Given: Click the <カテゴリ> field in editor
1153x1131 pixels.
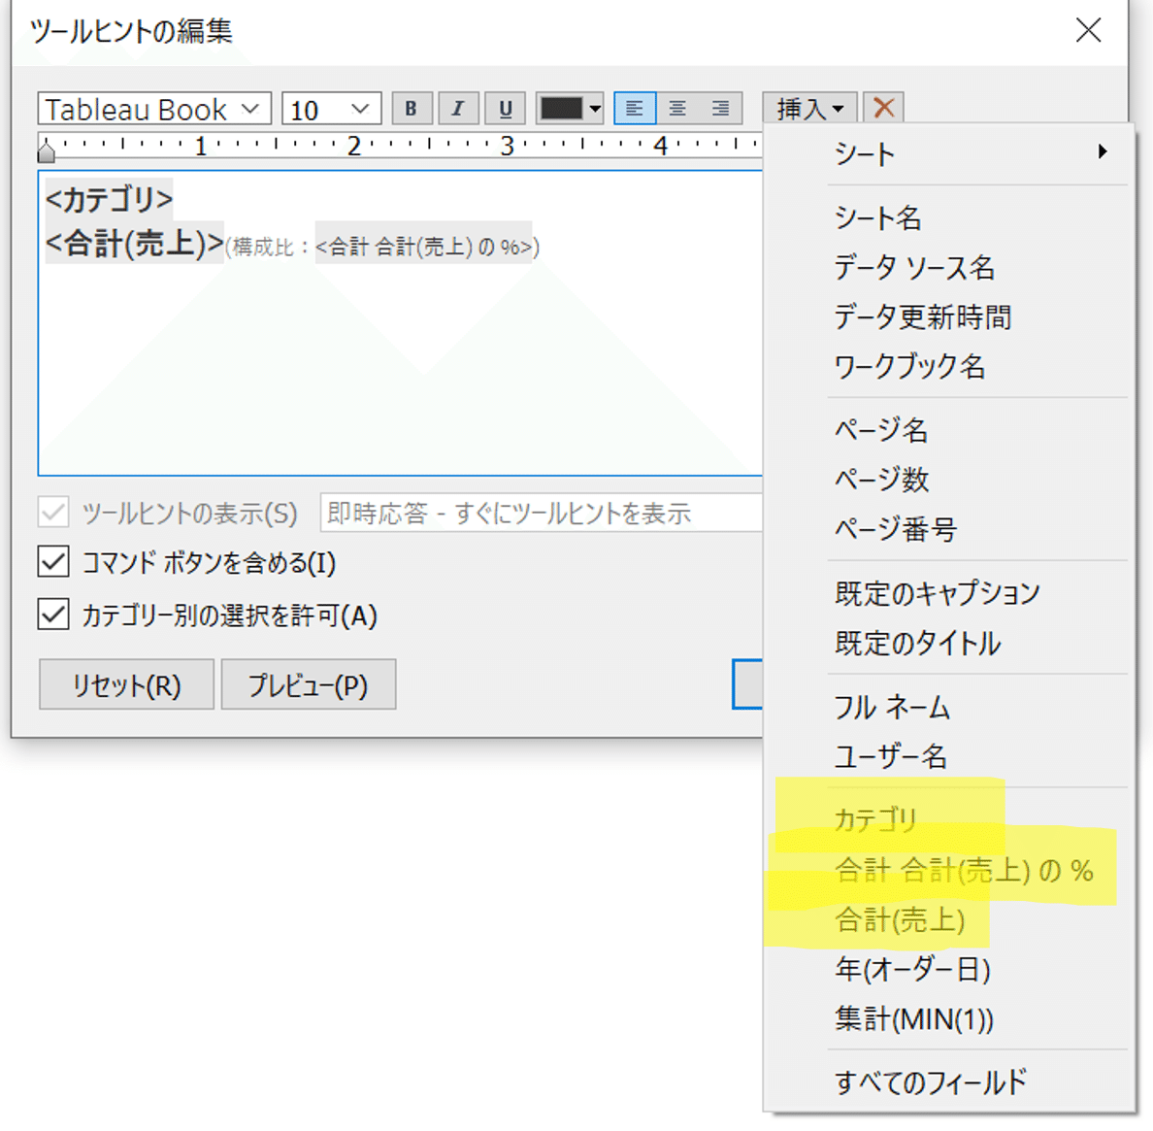Looking at the screenshot, I should click(109, 199).
